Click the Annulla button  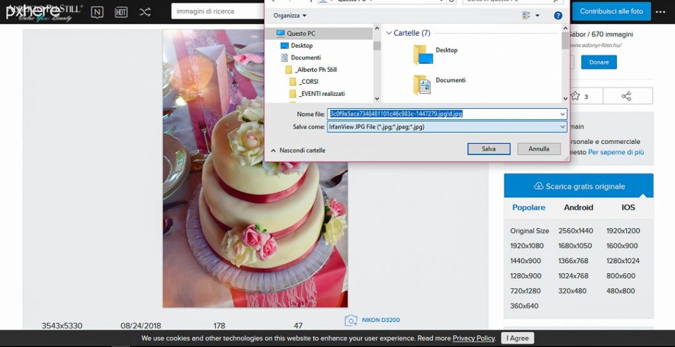point(539,148)
